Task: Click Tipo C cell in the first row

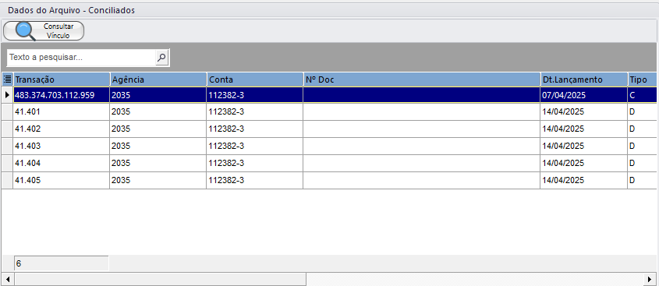Action: 642,95
